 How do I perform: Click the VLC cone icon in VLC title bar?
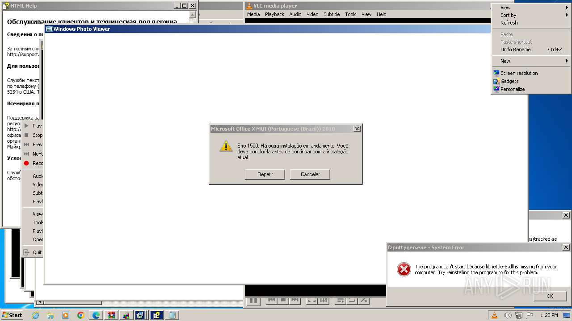[x=249, y=6]
